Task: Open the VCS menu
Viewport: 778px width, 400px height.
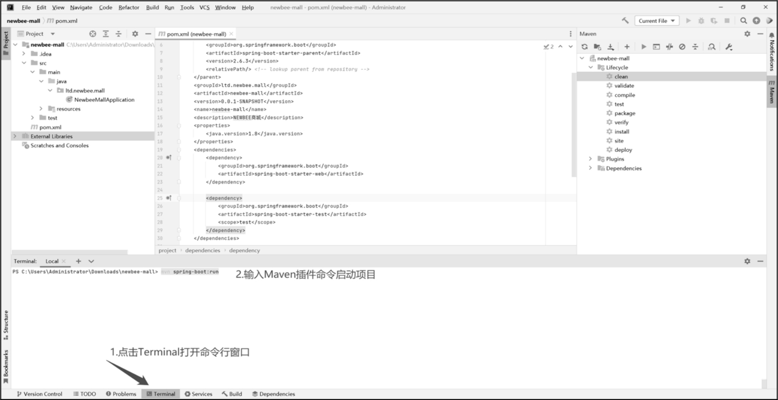Action: click(x=205, y=7)
